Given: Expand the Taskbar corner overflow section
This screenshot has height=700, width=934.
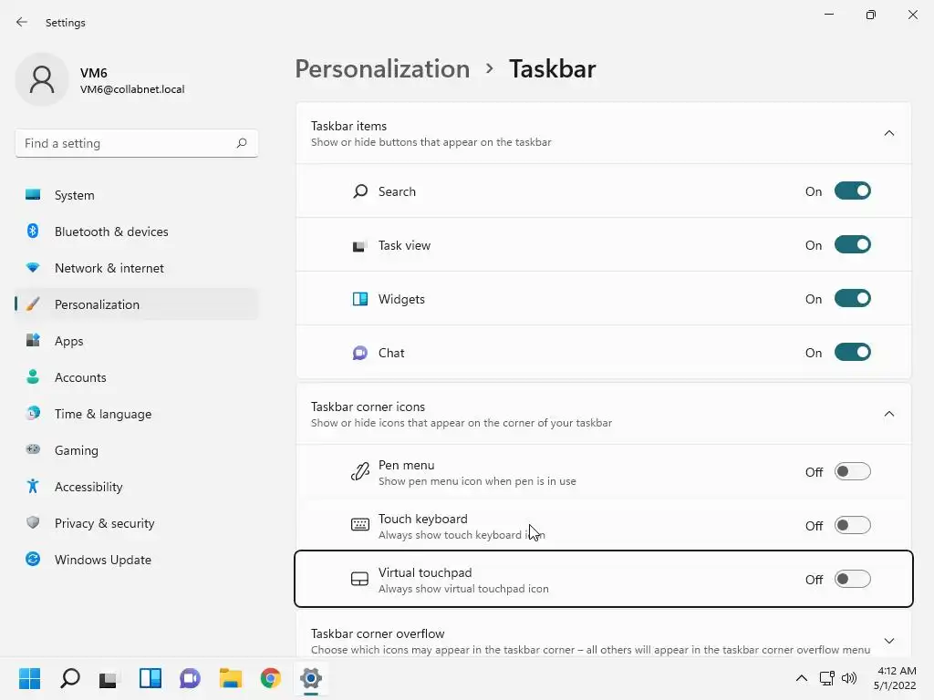Looking at the screenshot, I should pos(889,641).
